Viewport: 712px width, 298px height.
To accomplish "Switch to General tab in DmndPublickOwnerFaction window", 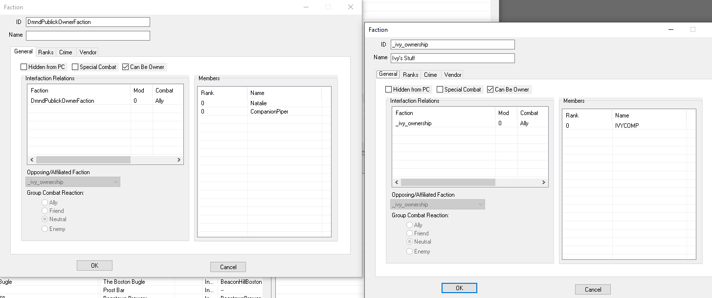I will [x=23, y=51].
